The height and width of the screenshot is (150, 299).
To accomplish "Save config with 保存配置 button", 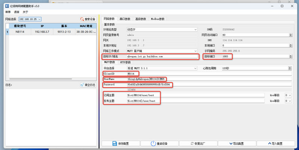I will point(121,143).
